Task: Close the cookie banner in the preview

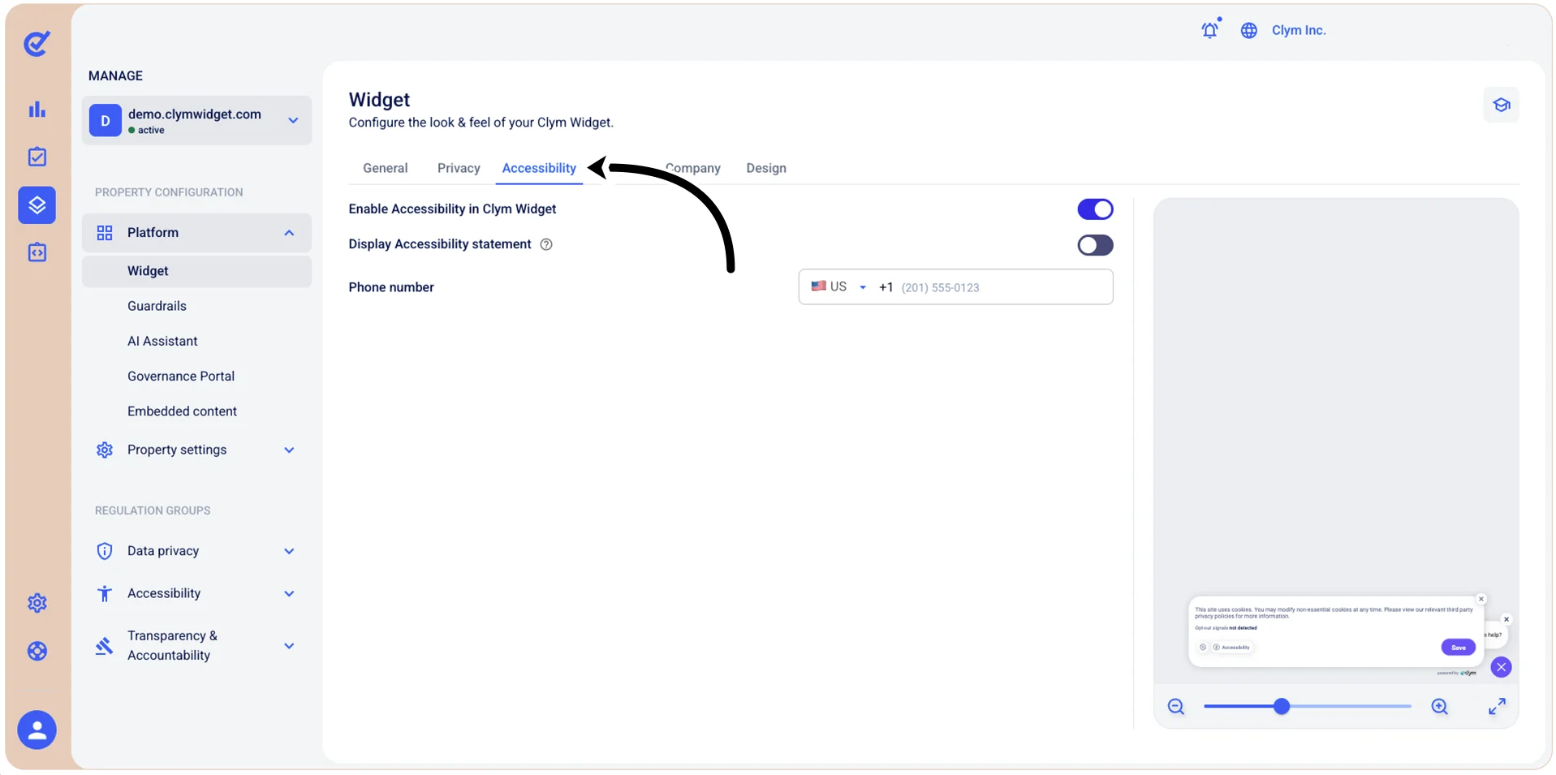Action: coord(1481,599)
